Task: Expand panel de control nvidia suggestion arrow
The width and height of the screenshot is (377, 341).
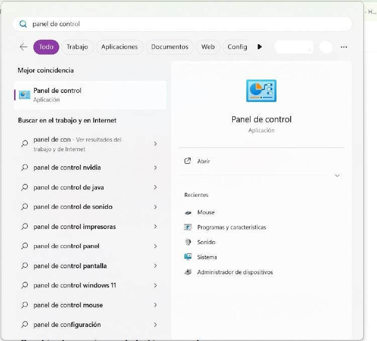Action: click(x=155, y=168)
